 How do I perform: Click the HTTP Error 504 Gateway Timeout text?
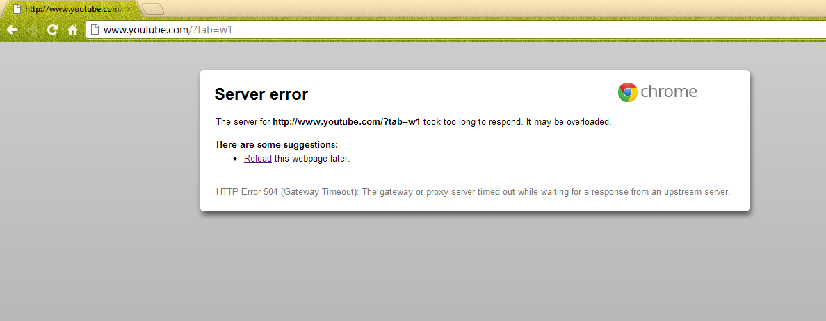[473, 192]
